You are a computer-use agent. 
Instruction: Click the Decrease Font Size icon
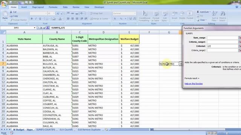tap(62, 13)
